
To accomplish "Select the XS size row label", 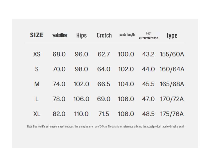I will pyautogui.click(x=37, y=54).
